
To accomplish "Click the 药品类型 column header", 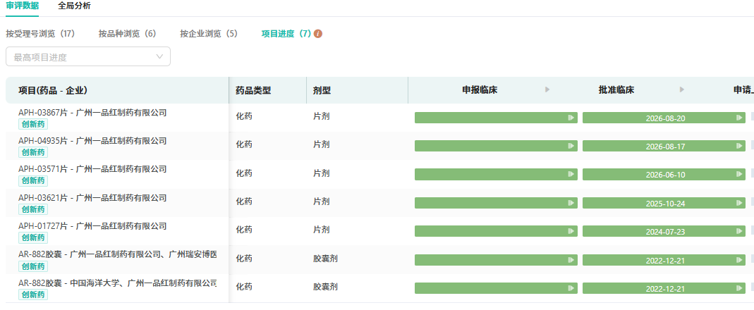I will tap(253, 90).
